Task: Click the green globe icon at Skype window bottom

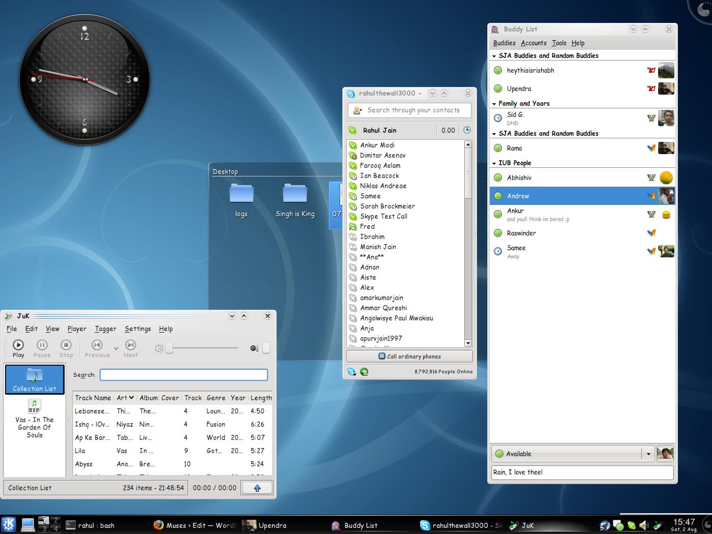Action: click(364, 372)
